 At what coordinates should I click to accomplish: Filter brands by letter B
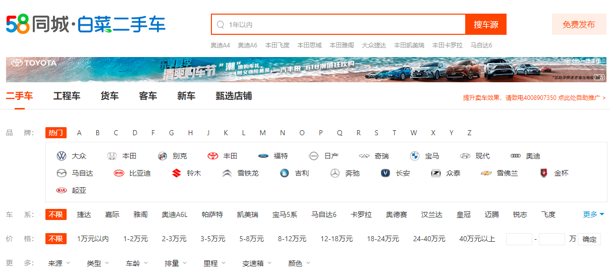(x=97, y=133)
